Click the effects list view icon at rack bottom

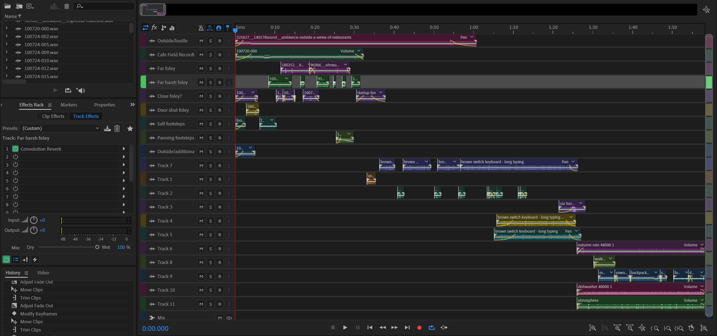coord(16,259)
